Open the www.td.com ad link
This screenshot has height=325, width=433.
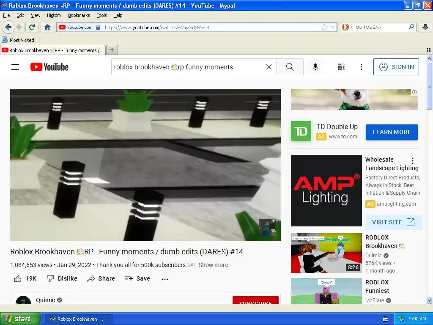[343, 137]
